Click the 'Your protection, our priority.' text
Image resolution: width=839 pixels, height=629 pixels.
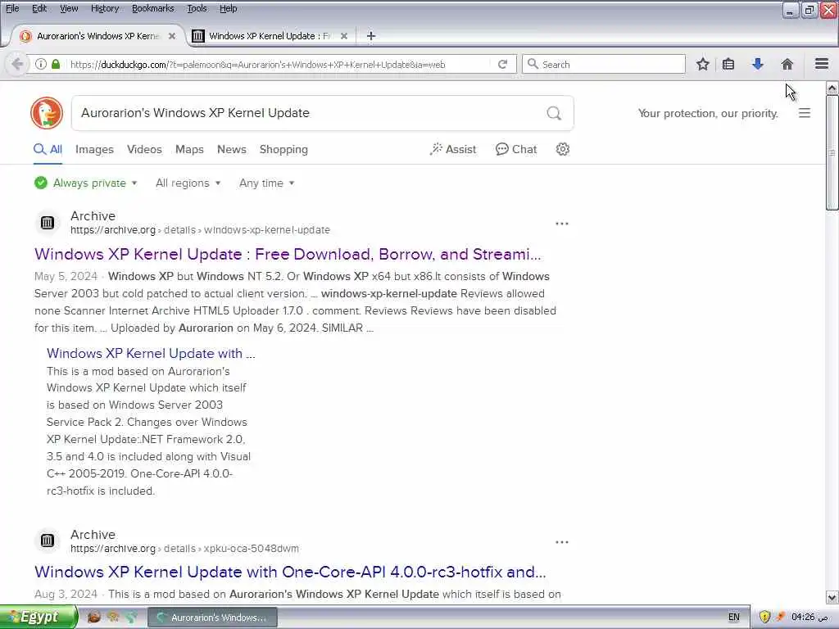point(708,113)
